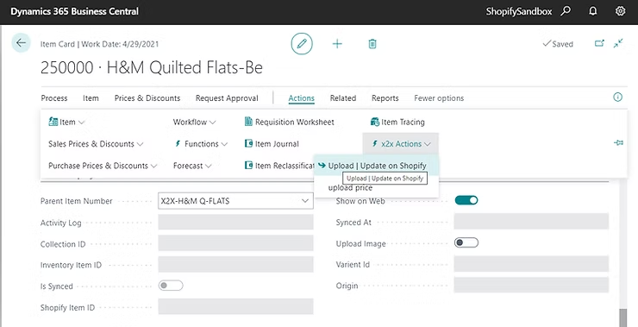Expand the Forecast dropdown
Viewport: 638px width, 327px height.
point(209,167)
